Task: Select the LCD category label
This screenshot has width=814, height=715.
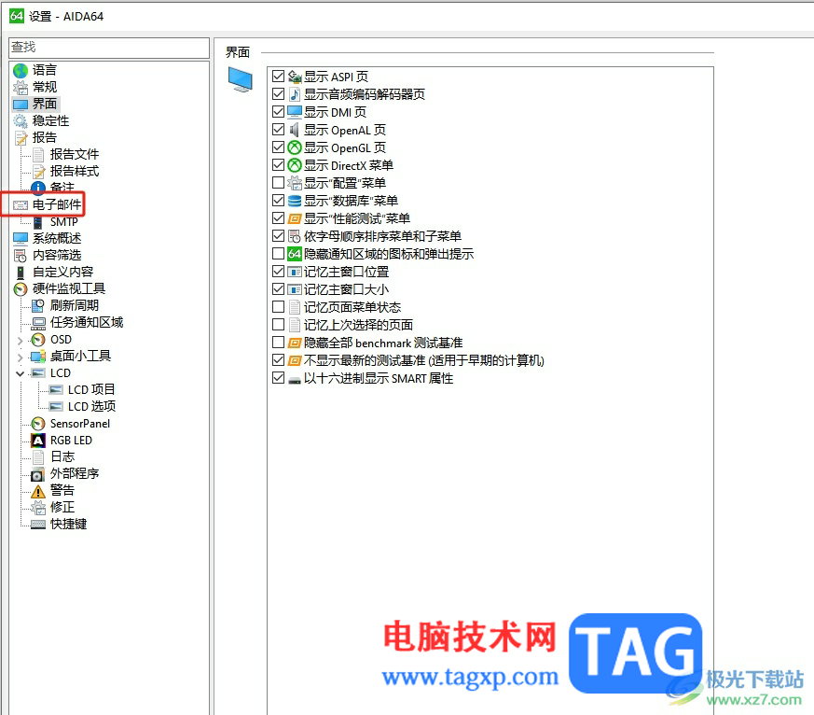Action: 61,373
